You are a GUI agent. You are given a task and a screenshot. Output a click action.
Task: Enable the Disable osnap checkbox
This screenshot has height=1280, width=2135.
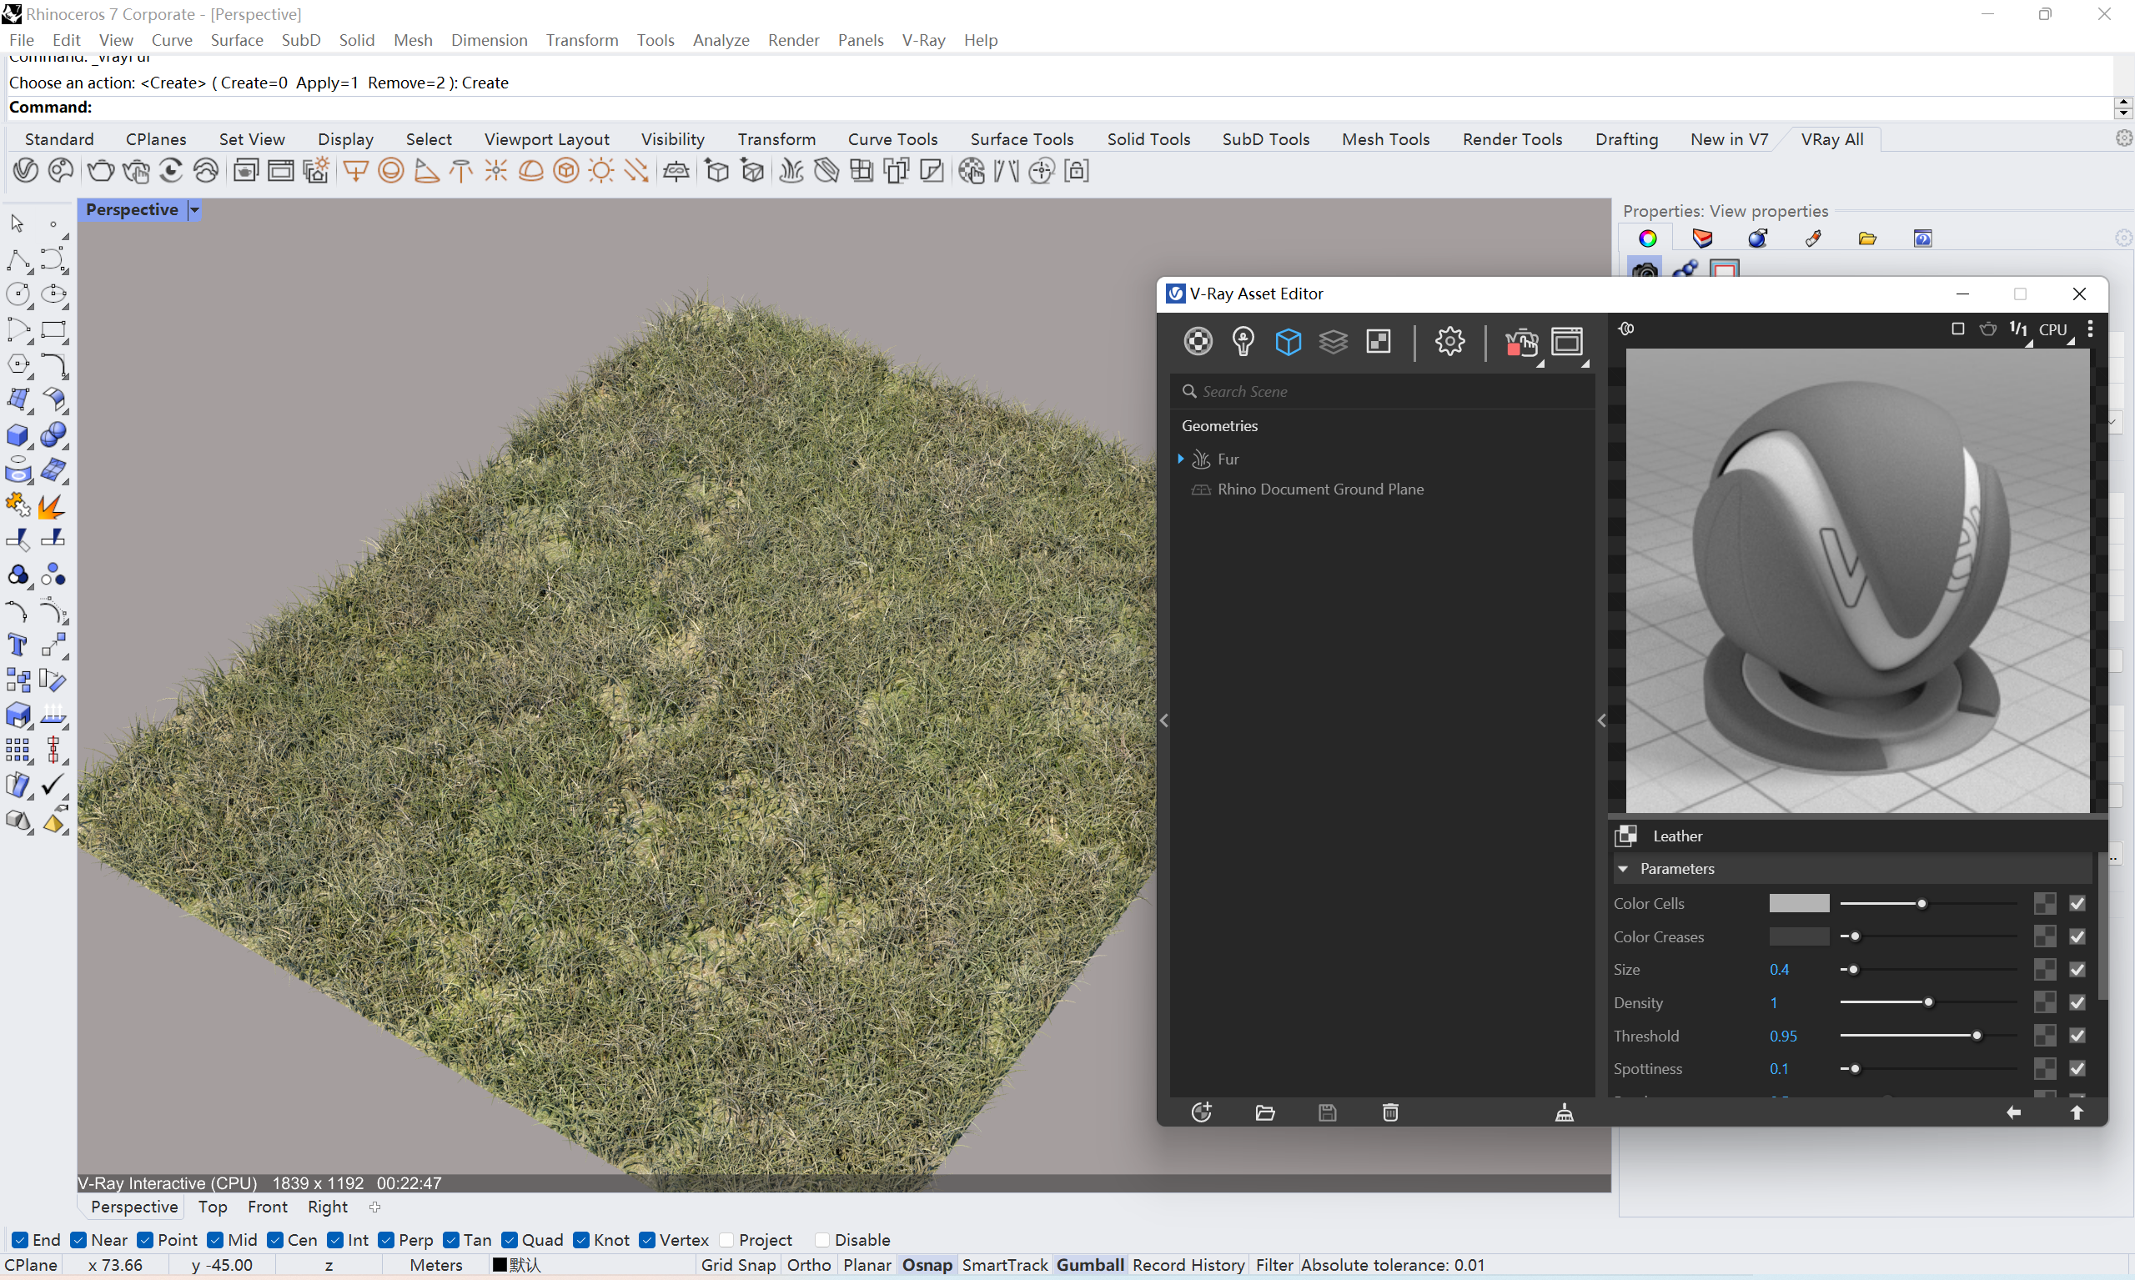[x=822, y=1239]
